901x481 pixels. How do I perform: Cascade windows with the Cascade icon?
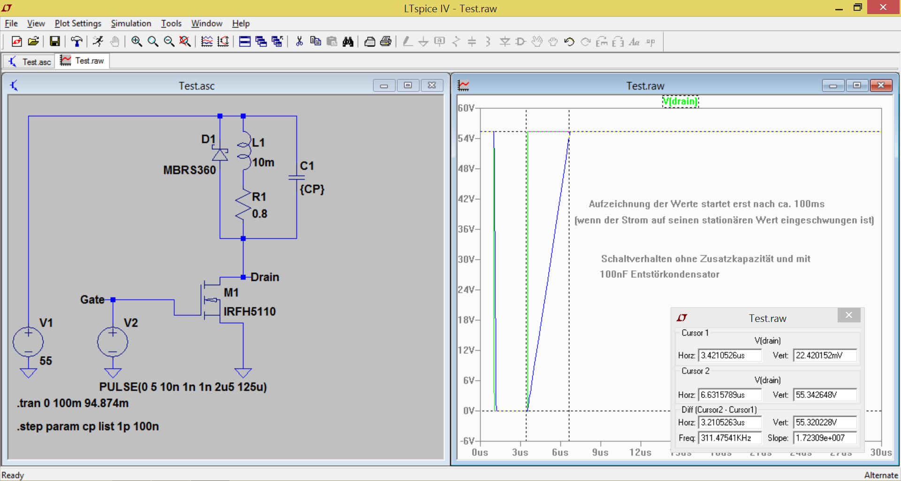click(x=261, y=42)
